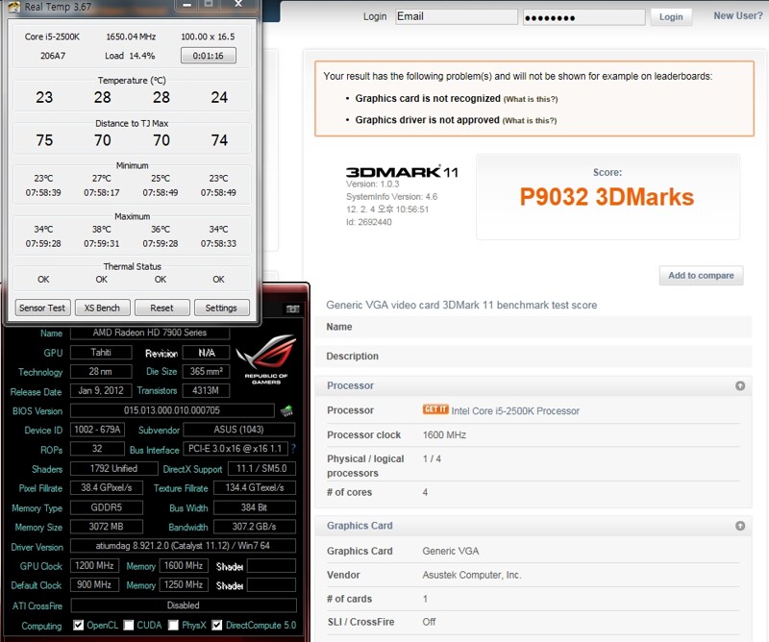This screenshot has width=769, height=642.
Task: Click the Memory Type GDDR5 value
Action: click(x=107, y=507)
